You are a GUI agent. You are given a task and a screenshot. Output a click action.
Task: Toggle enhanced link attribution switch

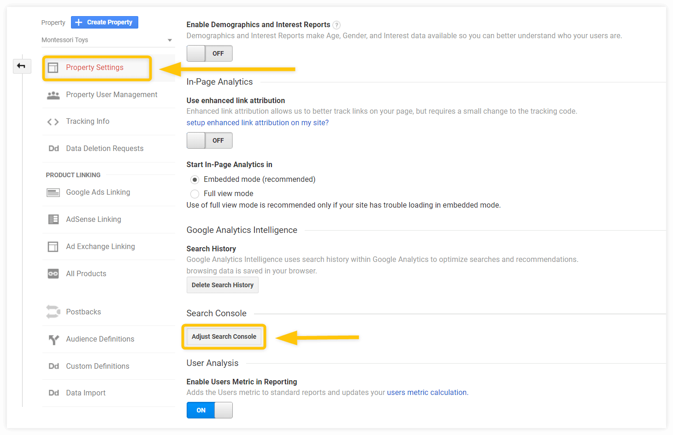point(210,140)
